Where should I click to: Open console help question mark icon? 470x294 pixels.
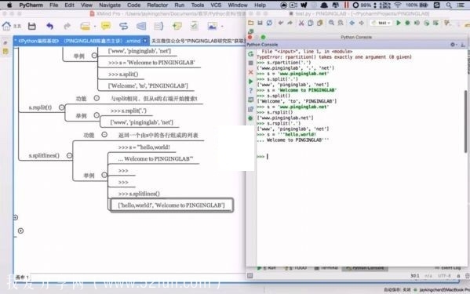tap(250, 90)
